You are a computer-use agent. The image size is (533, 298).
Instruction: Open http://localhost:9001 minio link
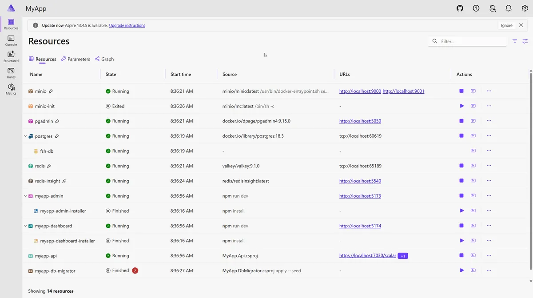pos(403,91)
